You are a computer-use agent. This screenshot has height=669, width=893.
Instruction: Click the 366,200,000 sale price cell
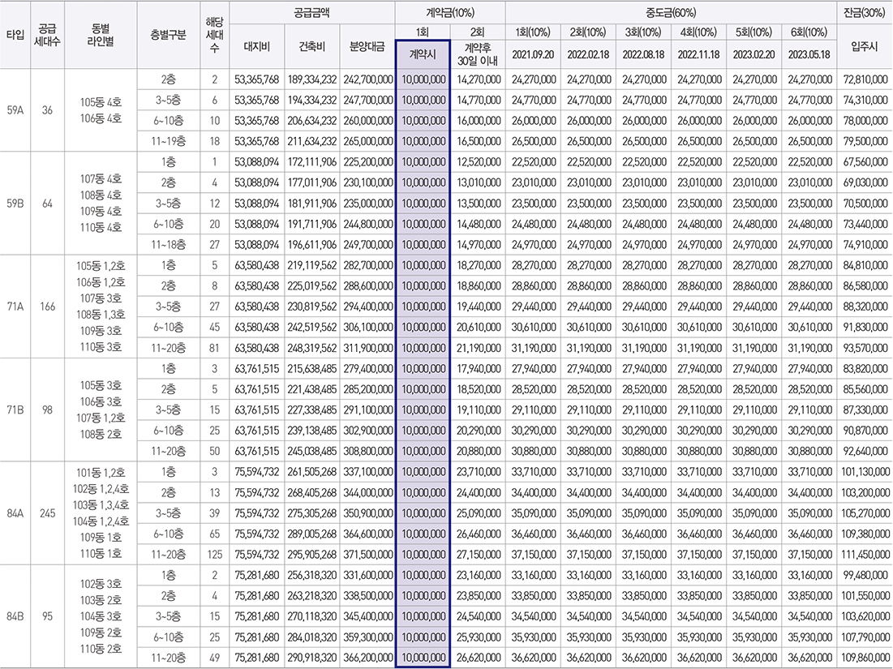(x=367, y=658)
